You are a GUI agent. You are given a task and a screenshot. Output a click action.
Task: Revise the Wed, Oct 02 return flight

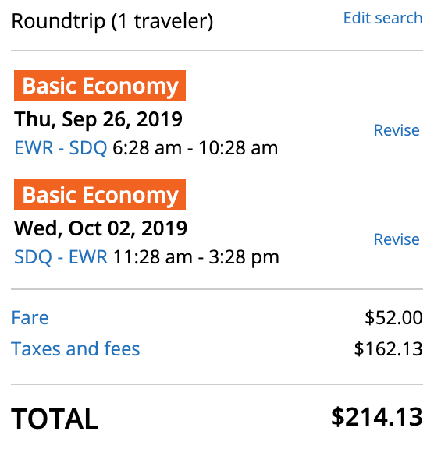(397, 239)
